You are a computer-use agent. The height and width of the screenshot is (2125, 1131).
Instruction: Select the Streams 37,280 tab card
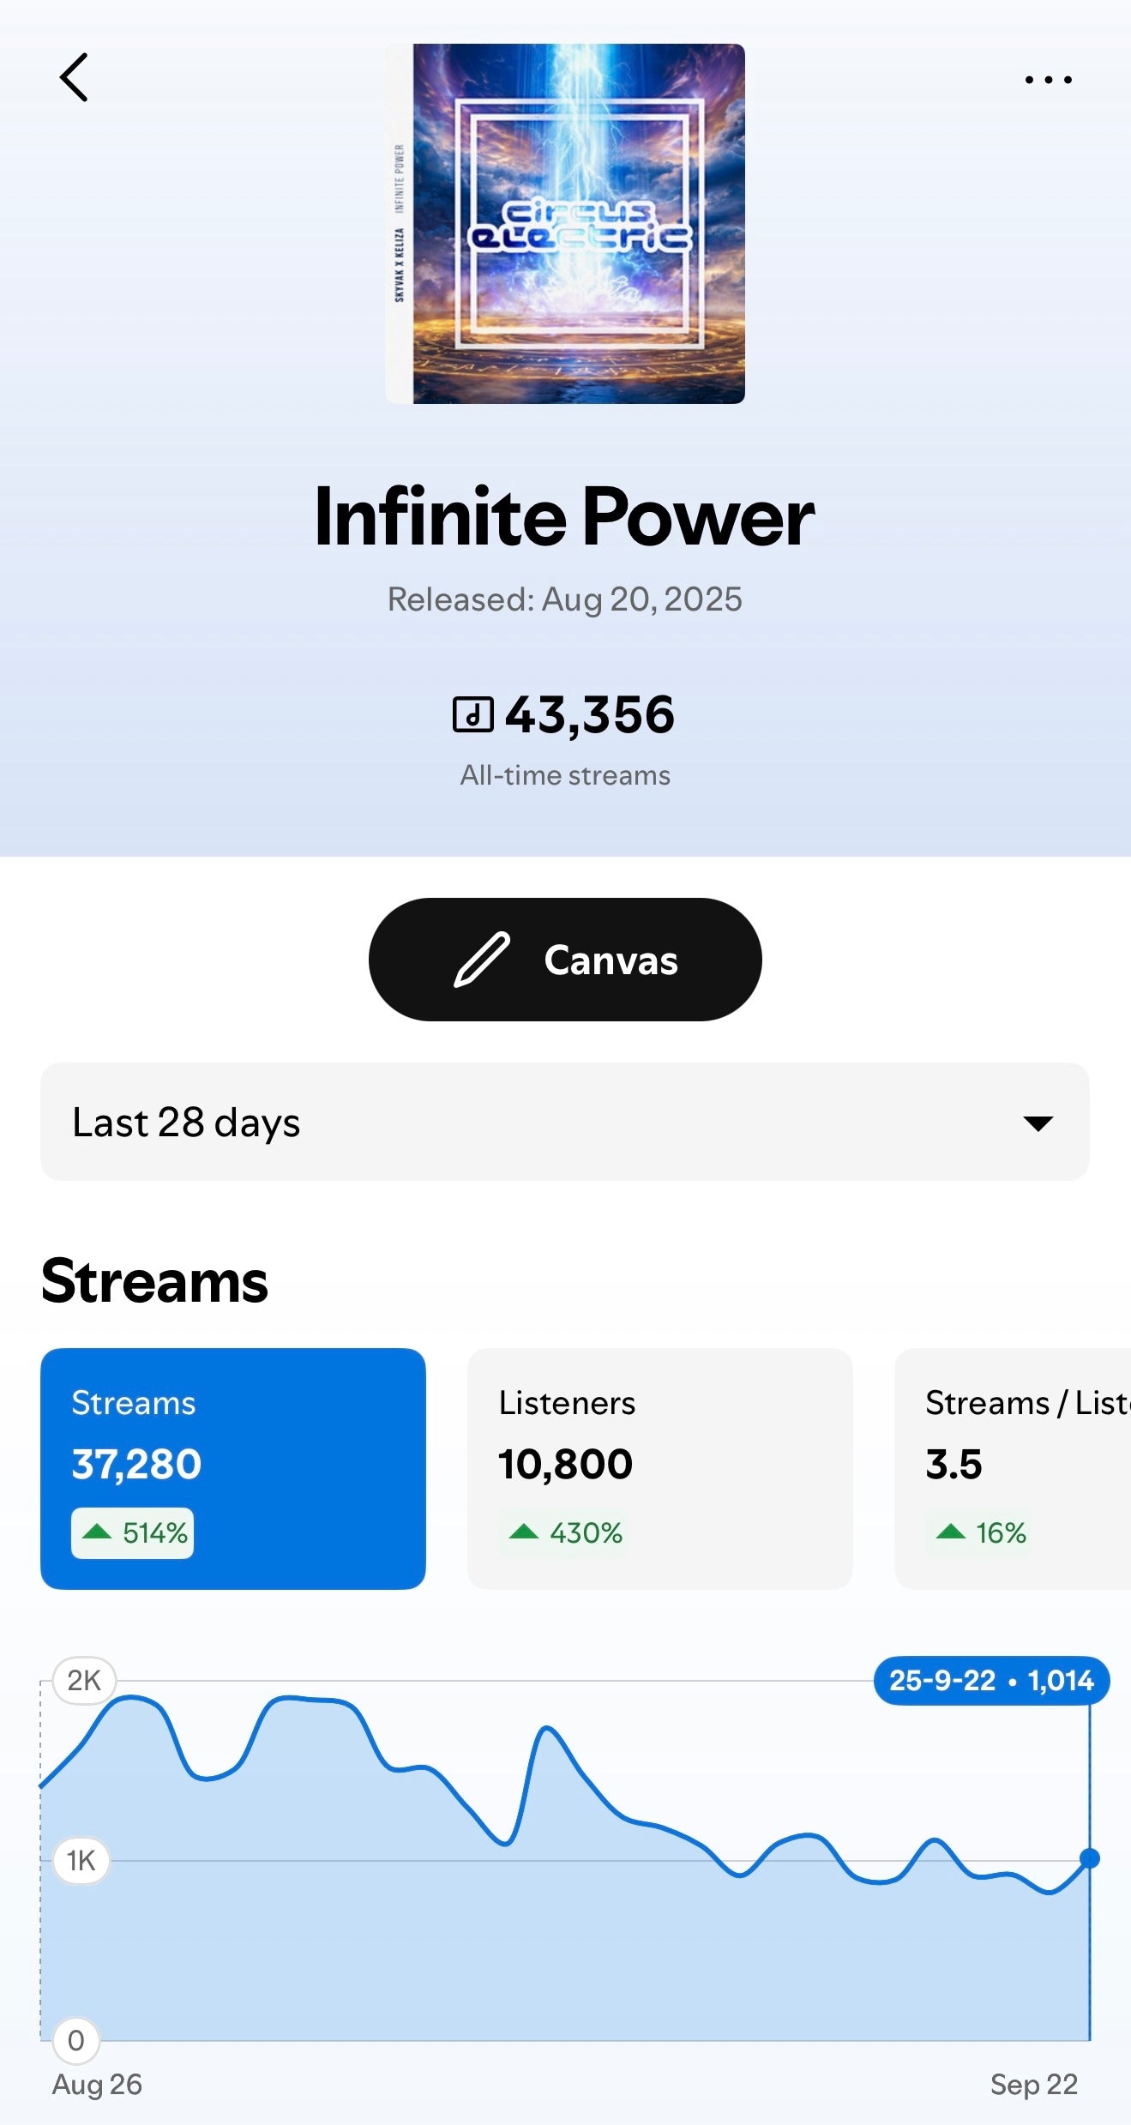click(233, 1468)
